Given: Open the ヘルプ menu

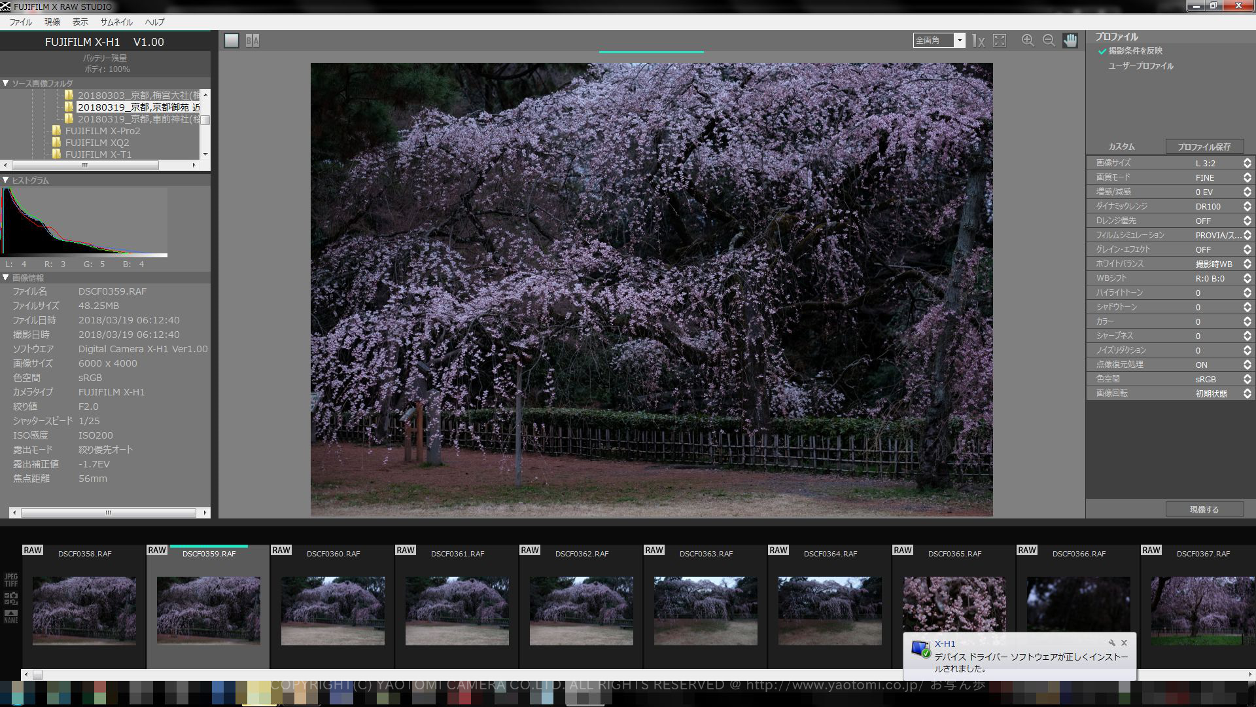Looking at the screenshot, I should coord(154,22).
